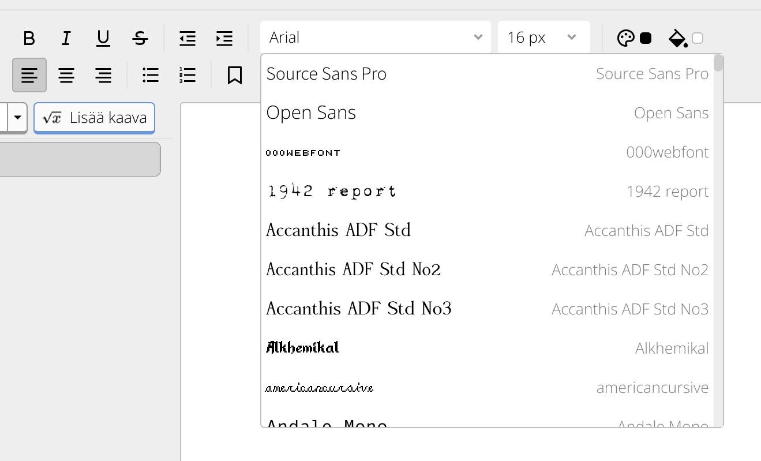Click the font list scrollbar thumb
This screenshot has height=461, width=761.
pyautogui.click(x=718, y=62)
